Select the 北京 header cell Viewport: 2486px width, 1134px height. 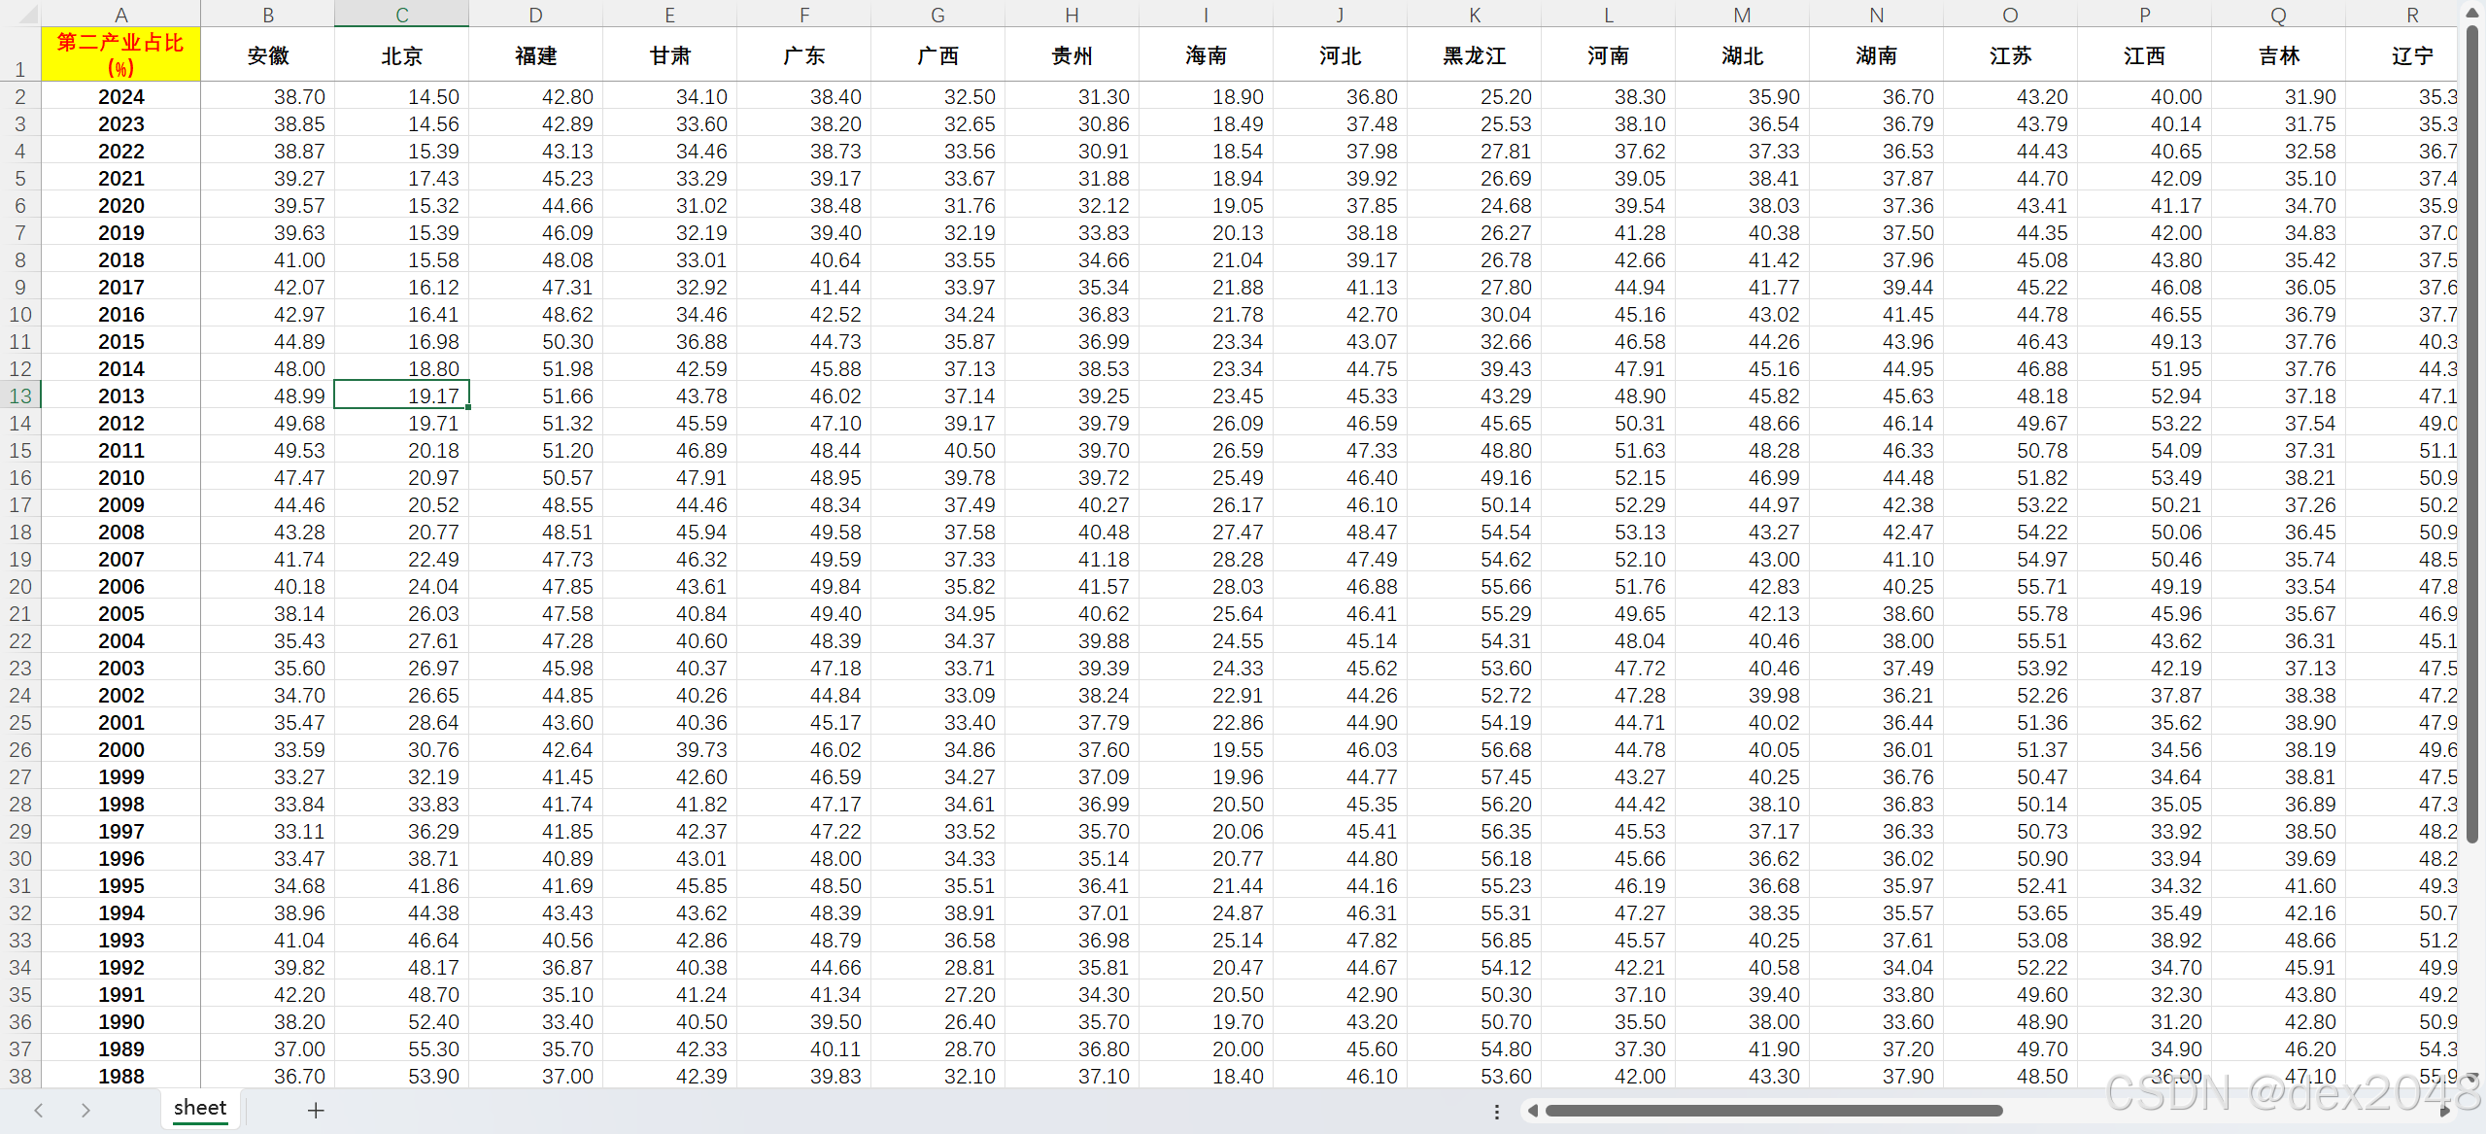coord(401,55)
